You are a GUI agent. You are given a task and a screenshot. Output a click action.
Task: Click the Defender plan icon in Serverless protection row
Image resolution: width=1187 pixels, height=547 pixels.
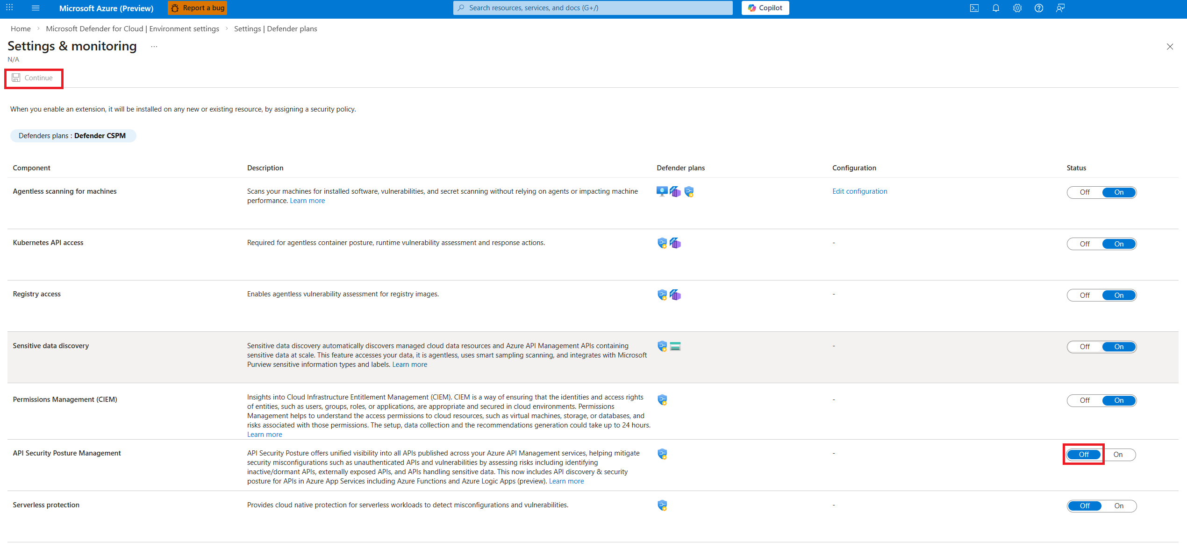(x=662, y=505)
